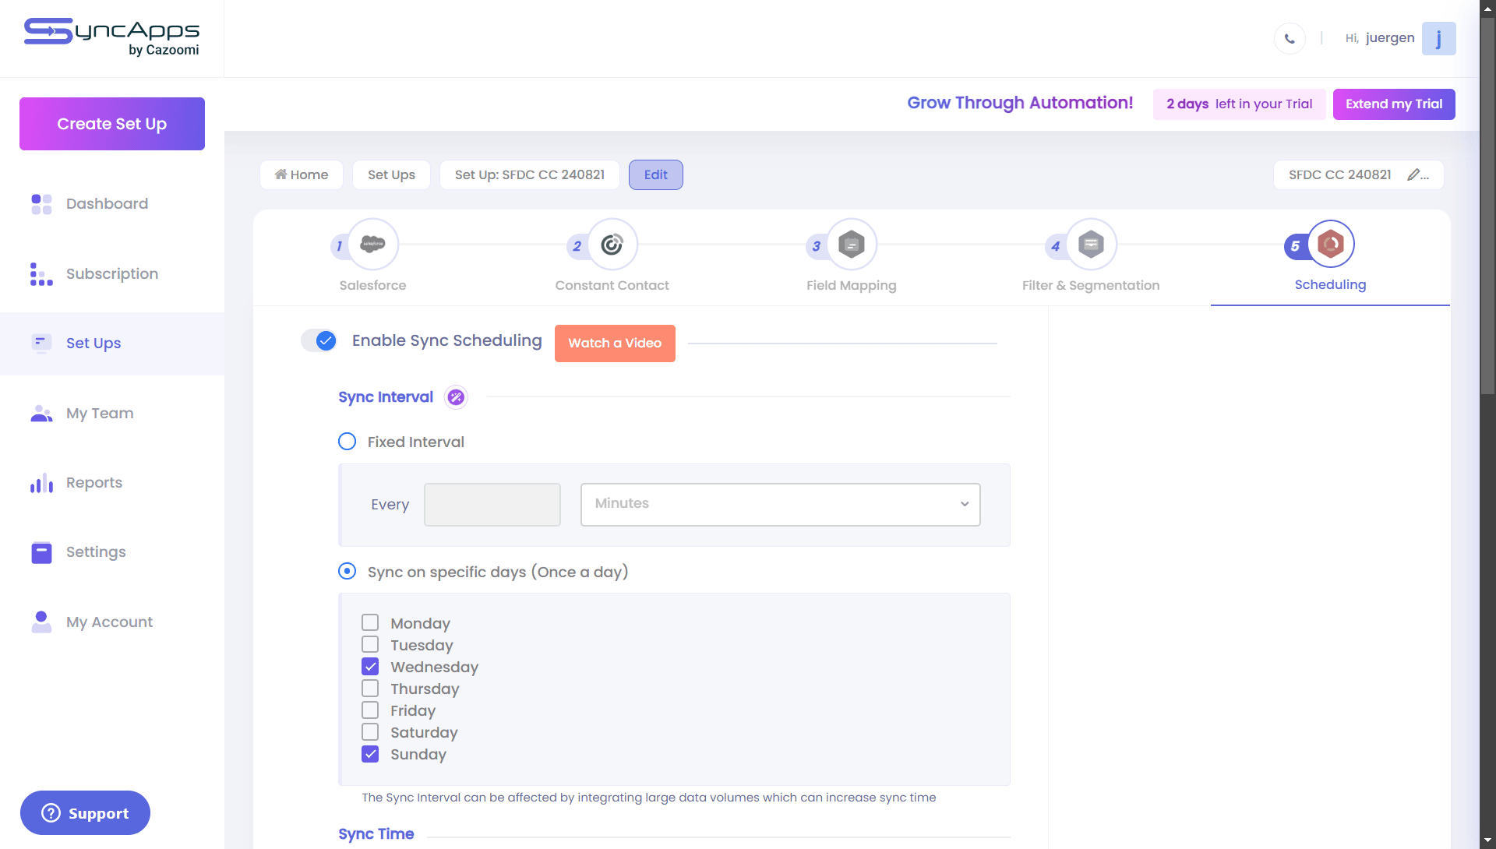Click the Sync Interval help badge icon

click(456, 397)
